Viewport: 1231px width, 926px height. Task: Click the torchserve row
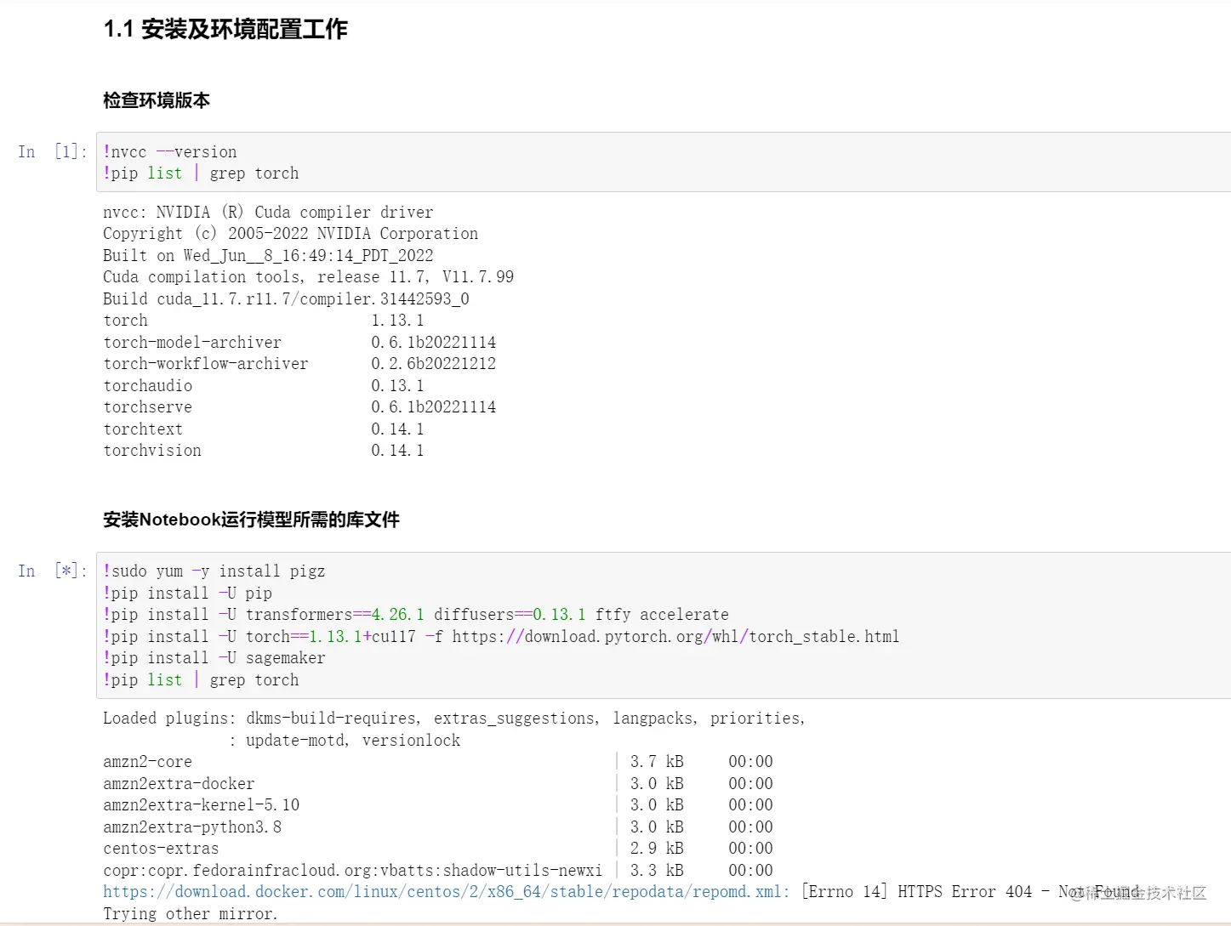tap(299, 406)
